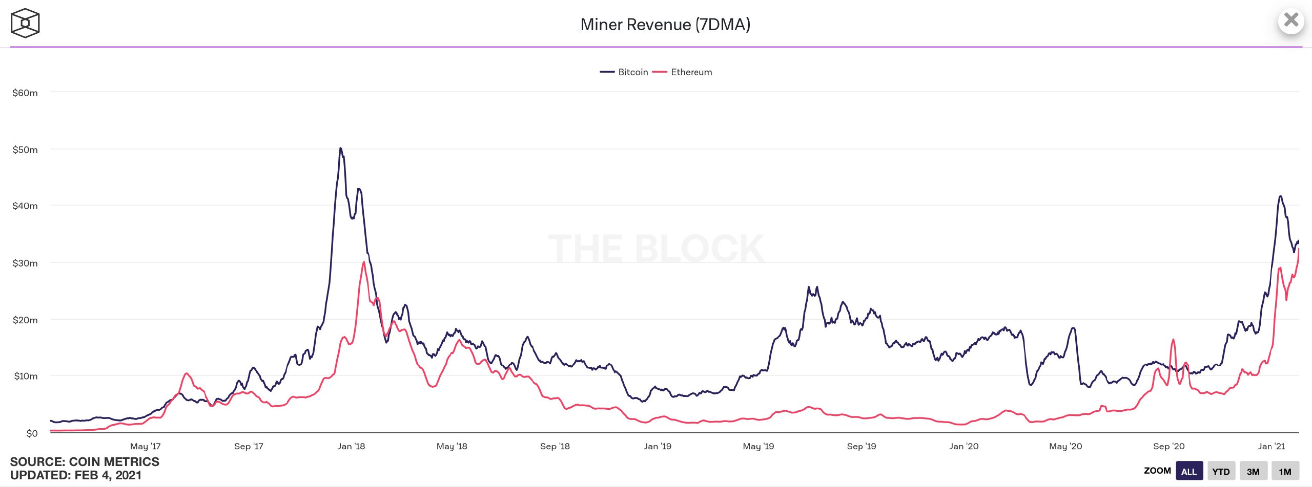The height and width of the screenshot is (487, 1312).
Task: Click the Miner Revenue (7DMA) title
Action: (x=665, y=25)
